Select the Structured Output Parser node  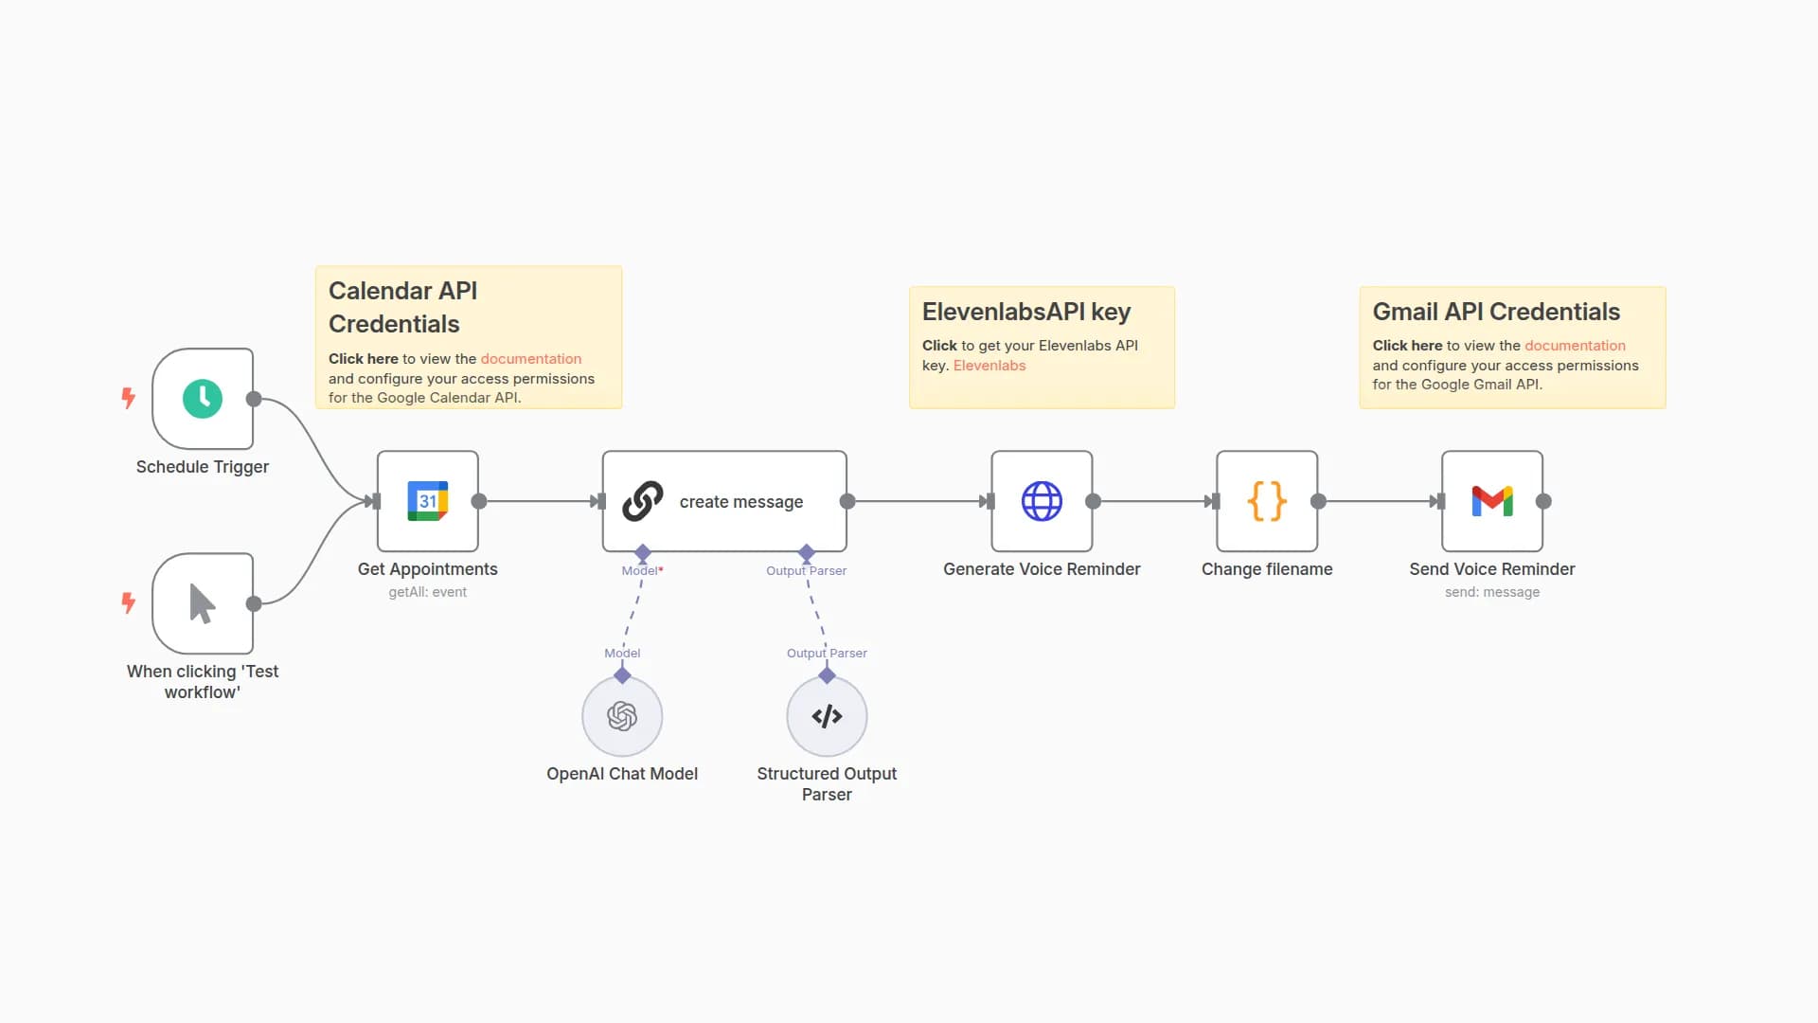(x=827, y=716)
